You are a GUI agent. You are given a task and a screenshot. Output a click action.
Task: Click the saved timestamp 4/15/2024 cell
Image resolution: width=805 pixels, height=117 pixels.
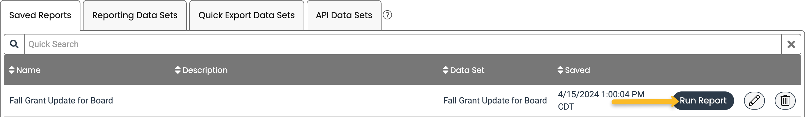(601, 100)
